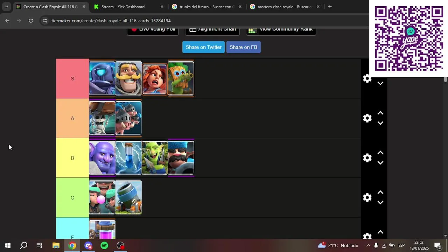The height and width of the screenshot is (252, 448).
Task: Open the Windows Start menu
Action: pos(8,245)
